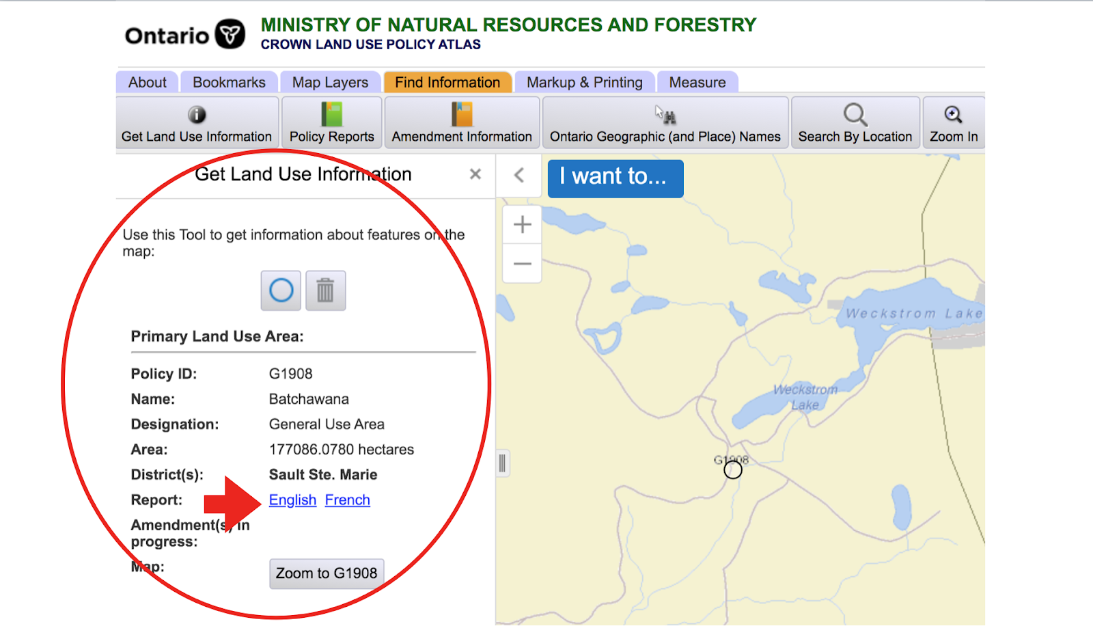Close the Get Land Use Information panel
This screenshot has width=1093, height=626.
click(x=475, y=174)
